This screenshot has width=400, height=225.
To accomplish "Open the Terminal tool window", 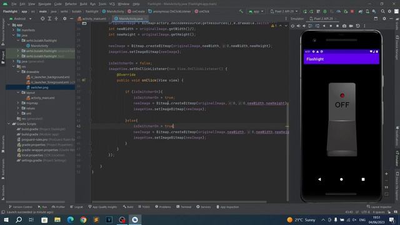I will 184,207.
